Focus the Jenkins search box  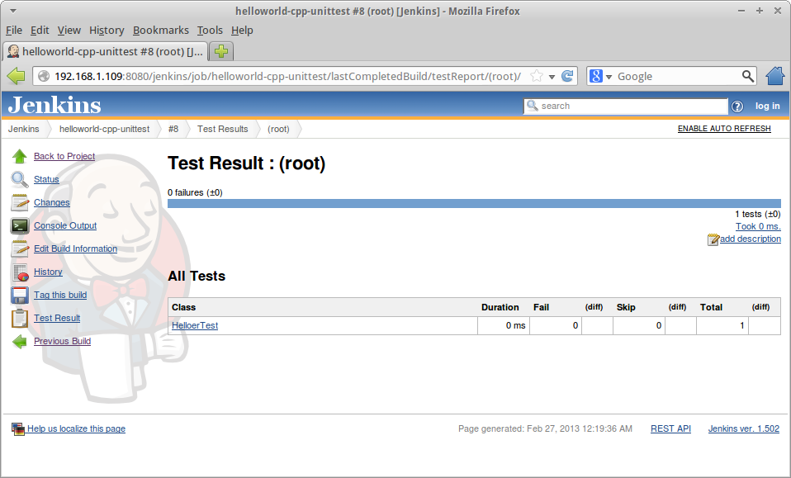626,106
